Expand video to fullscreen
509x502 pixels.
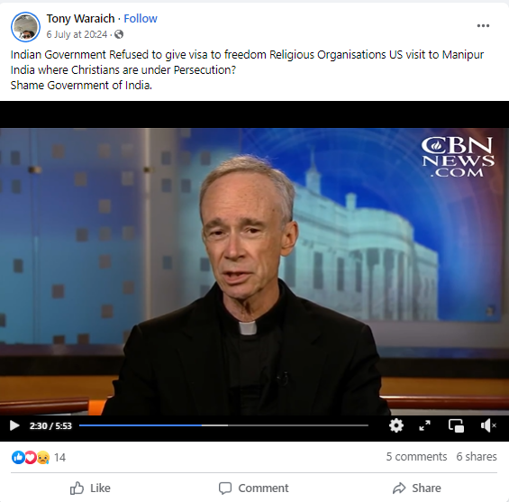(x=424, y=425)
